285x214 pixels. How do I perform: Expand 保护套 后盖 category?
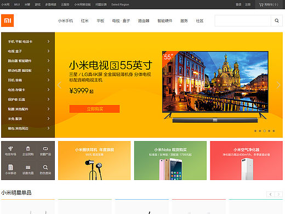coord(28,99)
